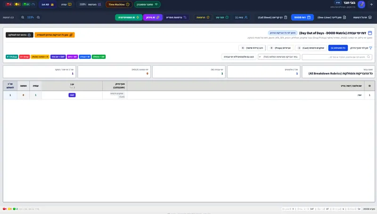The width and height of the screenshot is (377, 214).
Task: Launch the AI optimization button
Action: [x=129, y=17]
